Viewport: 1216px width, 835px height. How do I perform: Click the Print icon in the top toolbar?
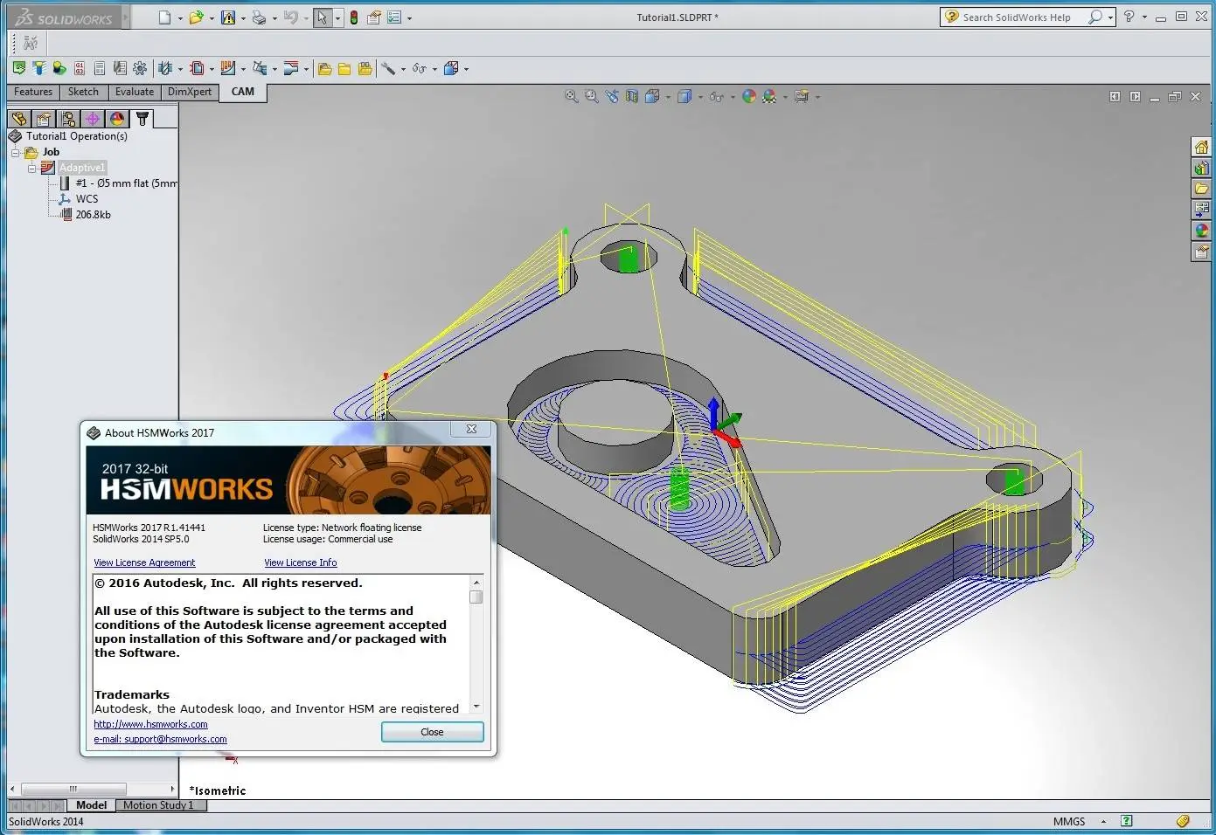[259, 17]
